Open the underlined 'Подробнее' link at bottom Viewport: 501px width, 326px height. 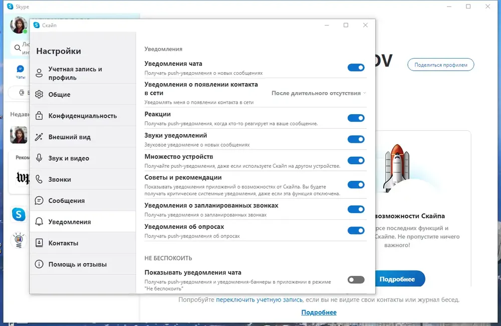(x=319, y=312)
